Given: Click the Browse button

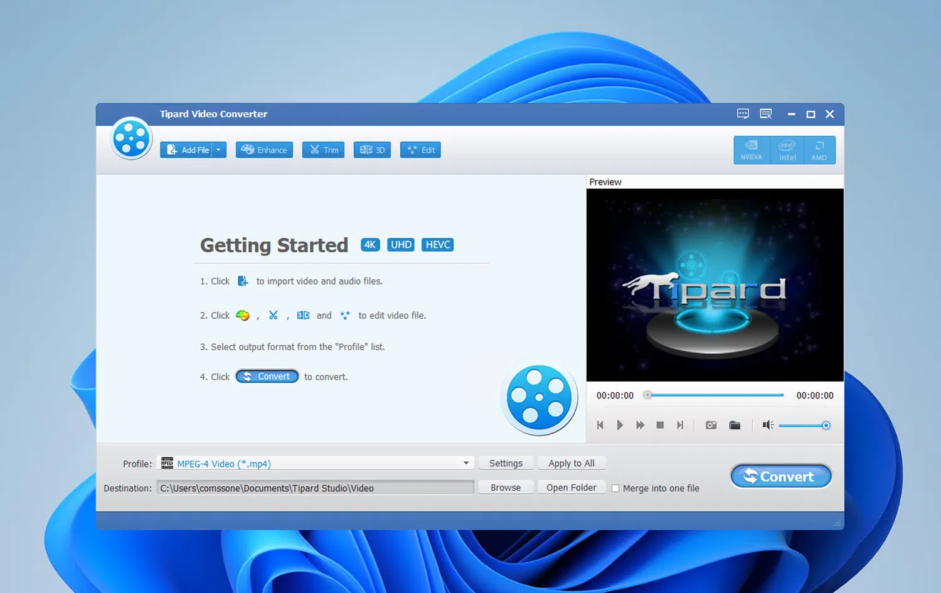Looking at the screenshot, I should click(506, 488).
